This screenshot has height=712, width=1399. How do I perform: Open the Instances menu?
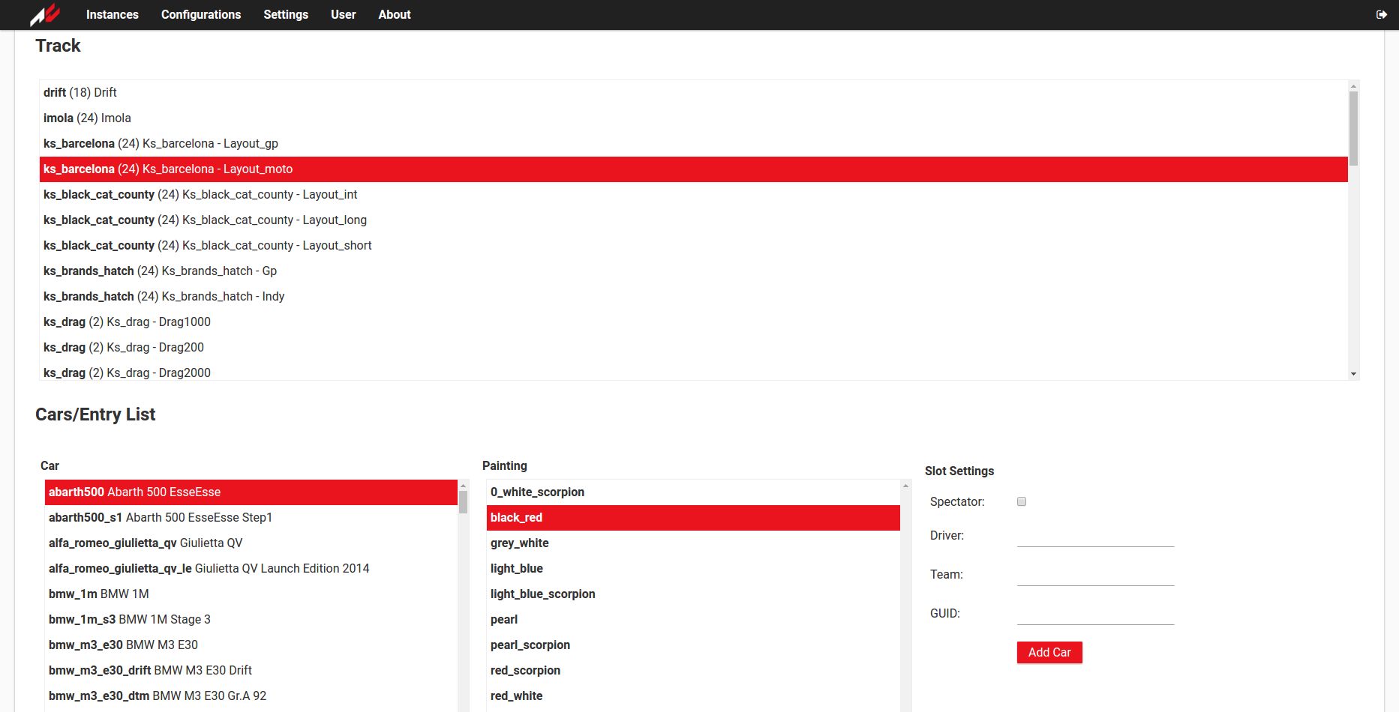coord(113,14)
